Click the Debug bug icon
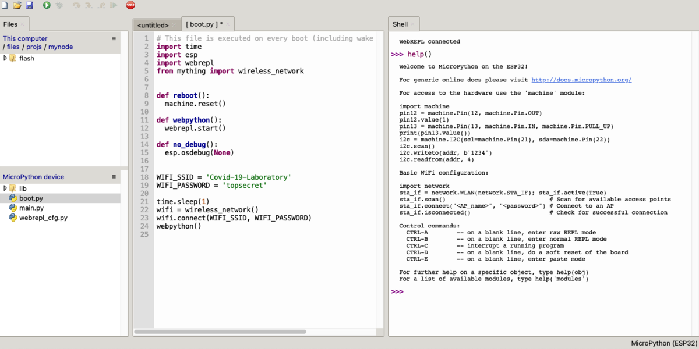The width and height of the screenshot is (699, 349). tap(59, 5)
